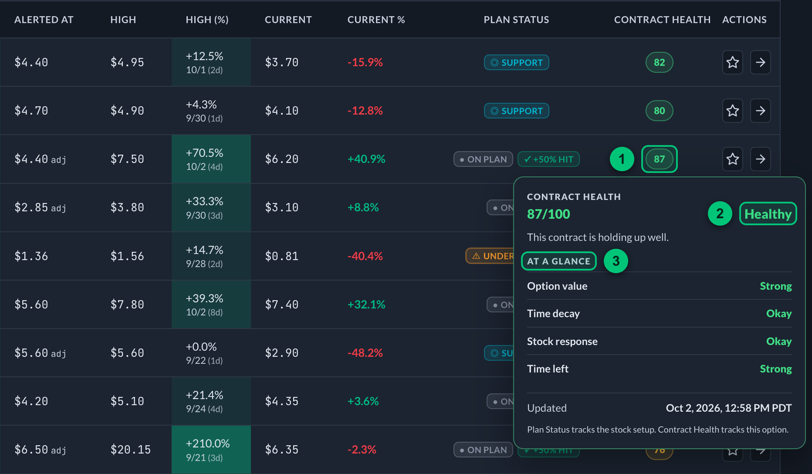
Task: Click the arrow action in the $4.10 row
Action: [760, 110]
